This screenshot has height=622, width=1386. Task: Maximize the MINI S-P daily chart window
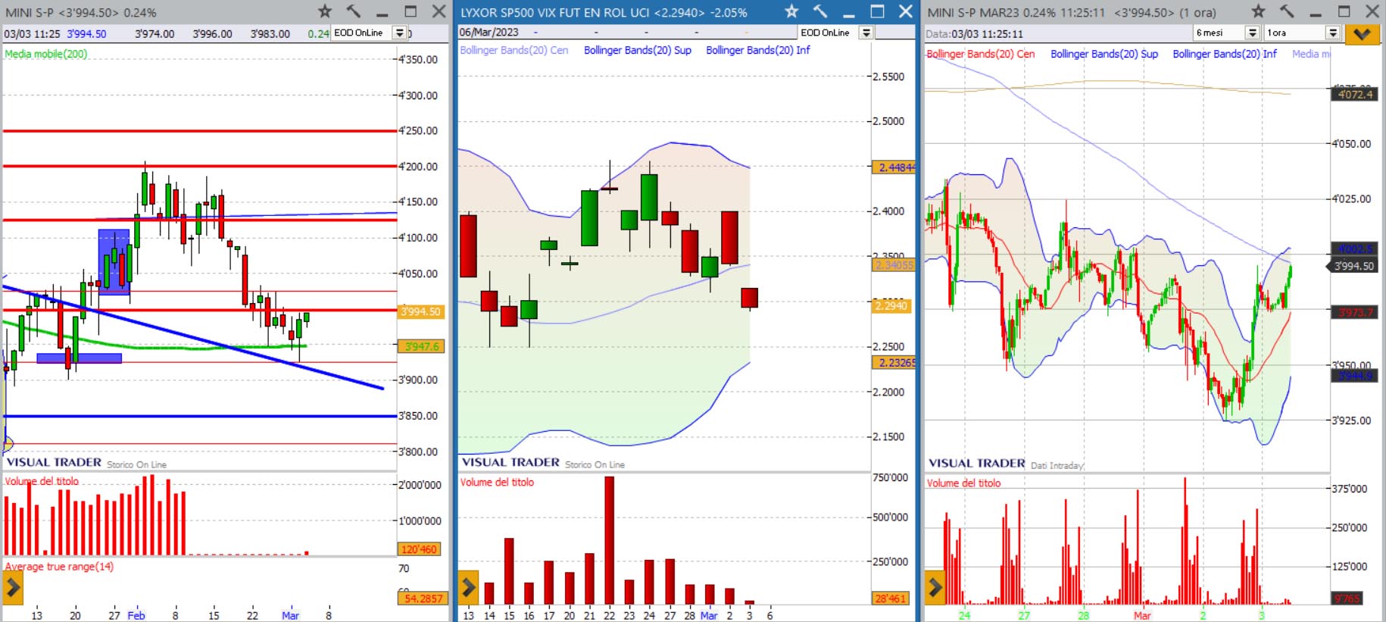pos(410,11)
